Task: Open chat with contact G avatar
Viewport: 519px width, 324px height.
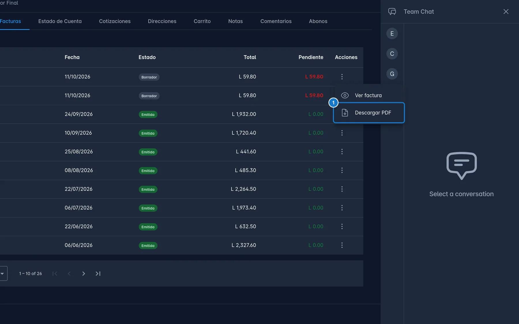Action: click(392, 74)
